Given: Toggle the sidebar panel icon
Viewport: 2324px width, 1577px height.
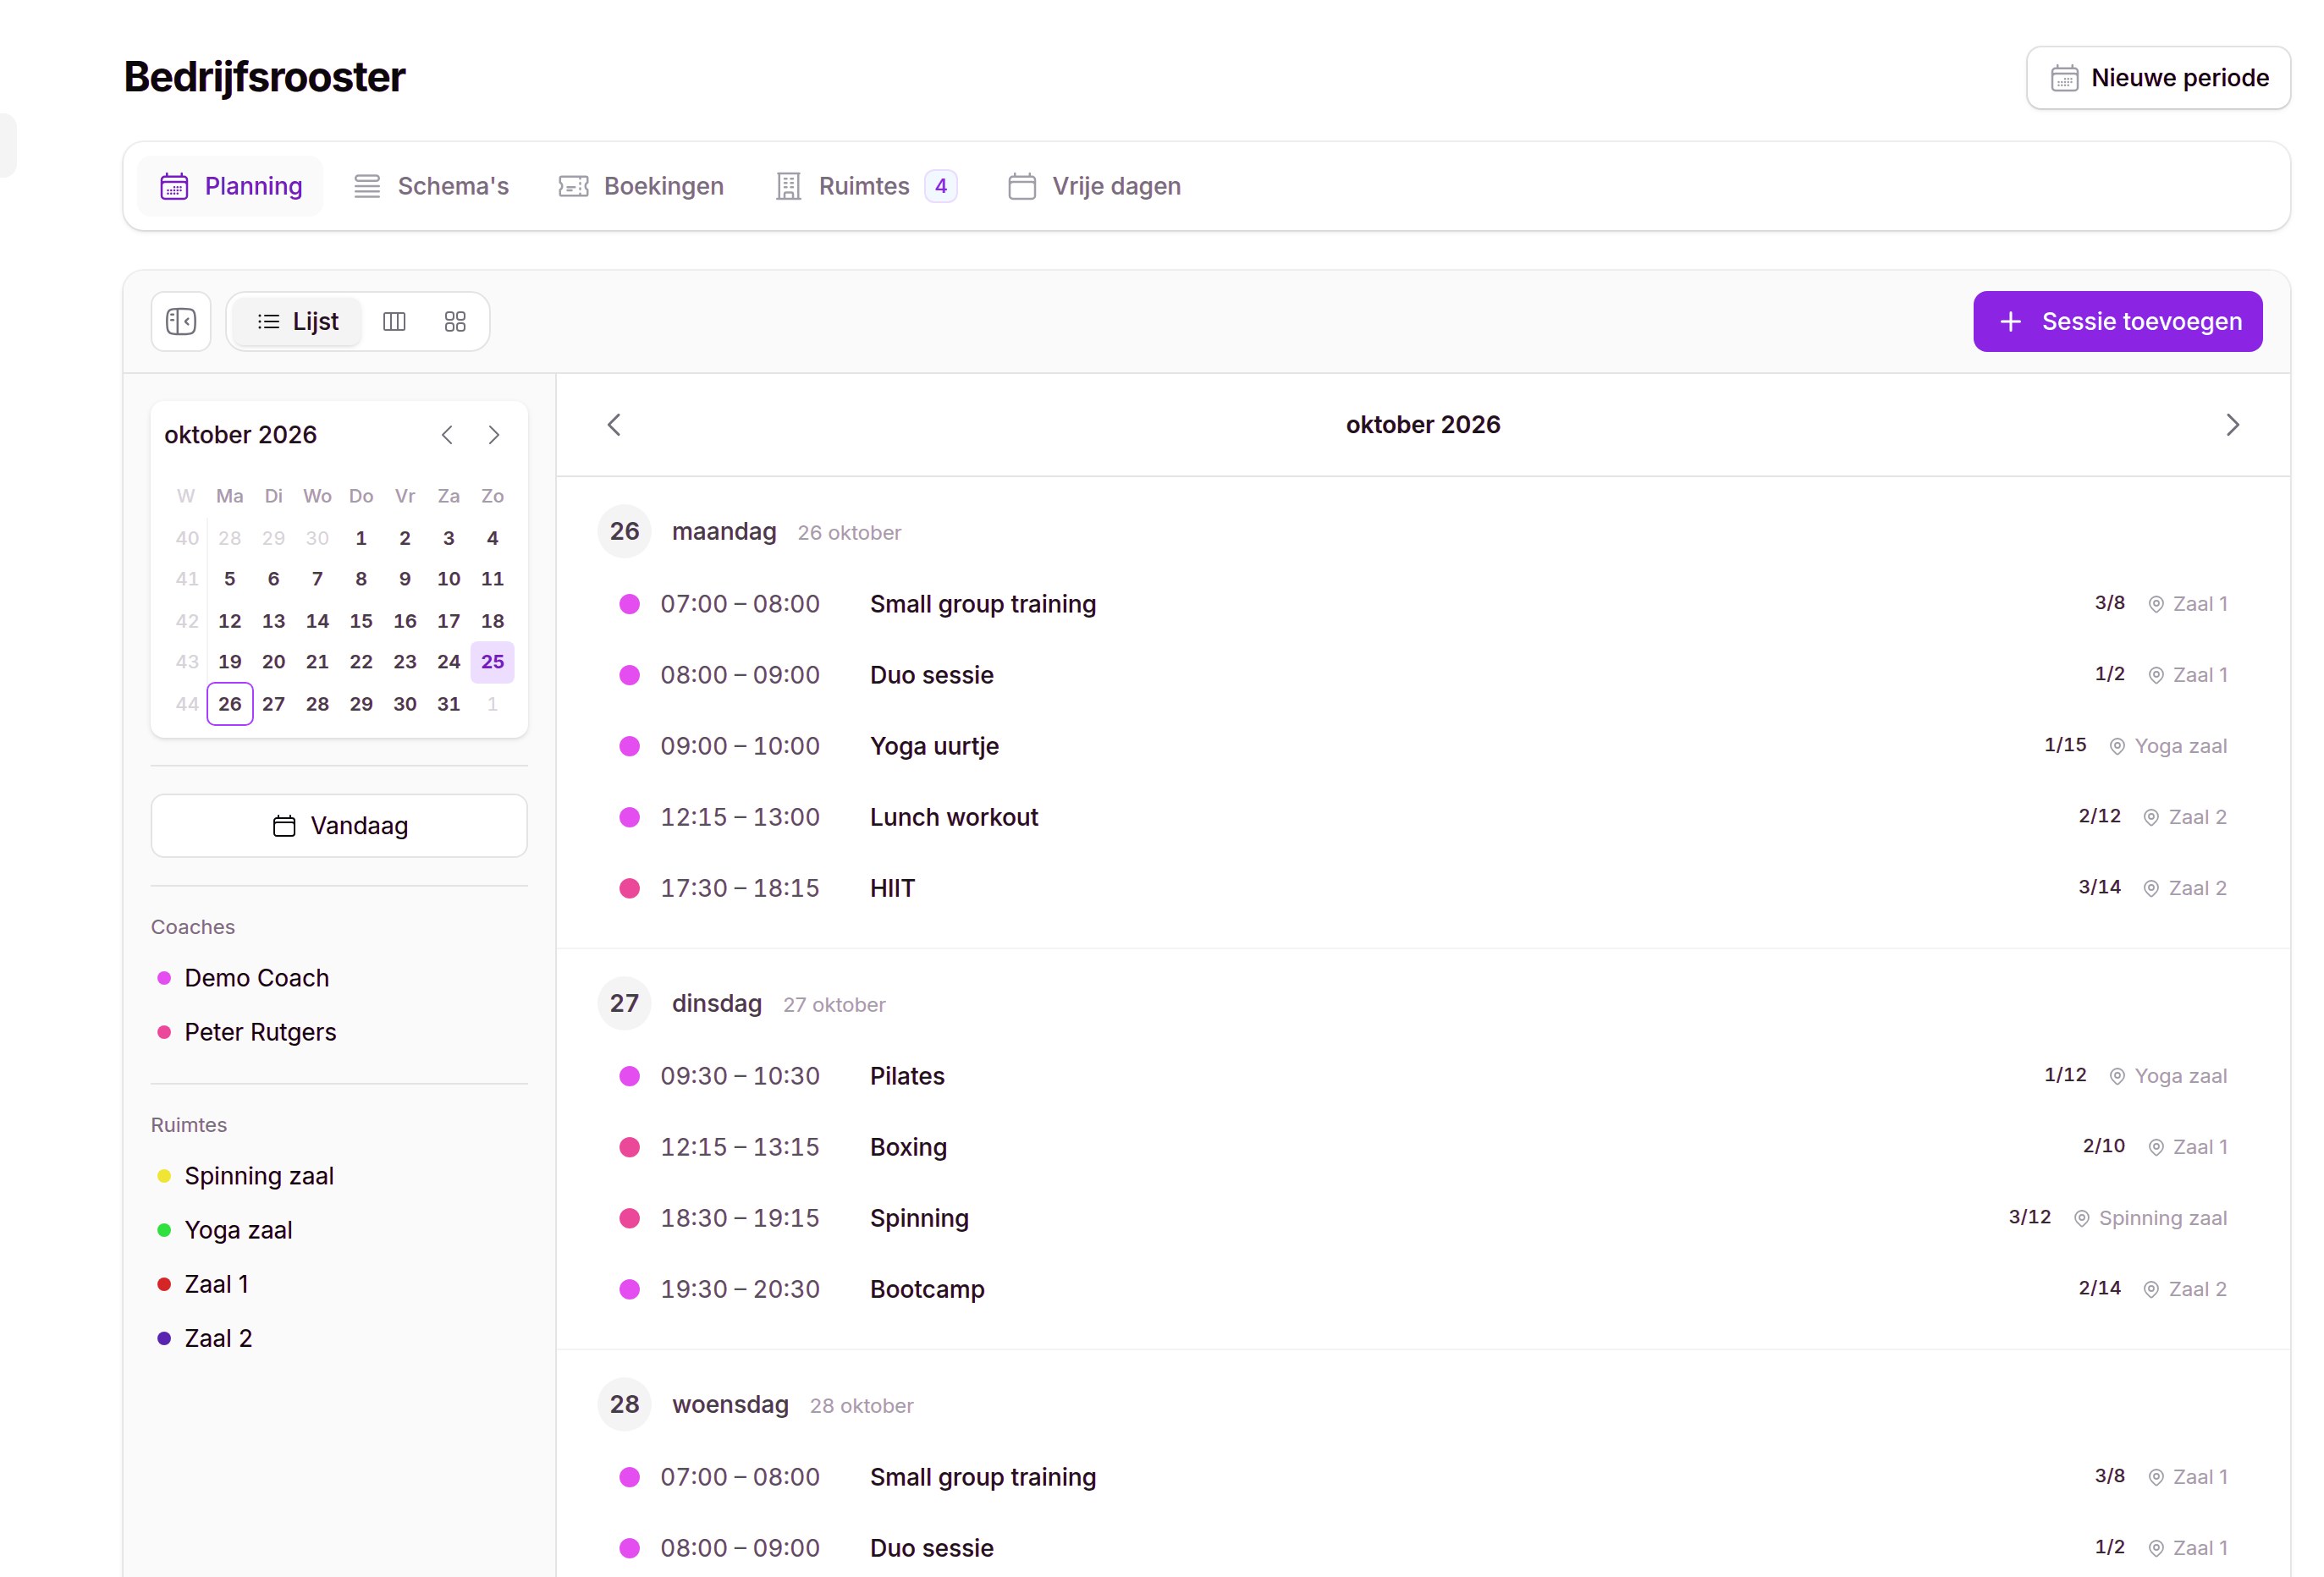Looking at the screenshot, I should click(x=181, y=321).
